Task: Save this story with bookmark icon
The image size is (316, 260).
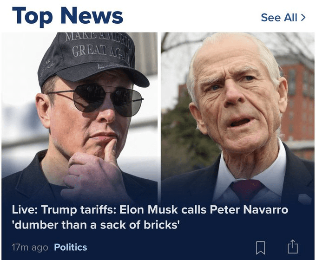Action: (261, 247)
